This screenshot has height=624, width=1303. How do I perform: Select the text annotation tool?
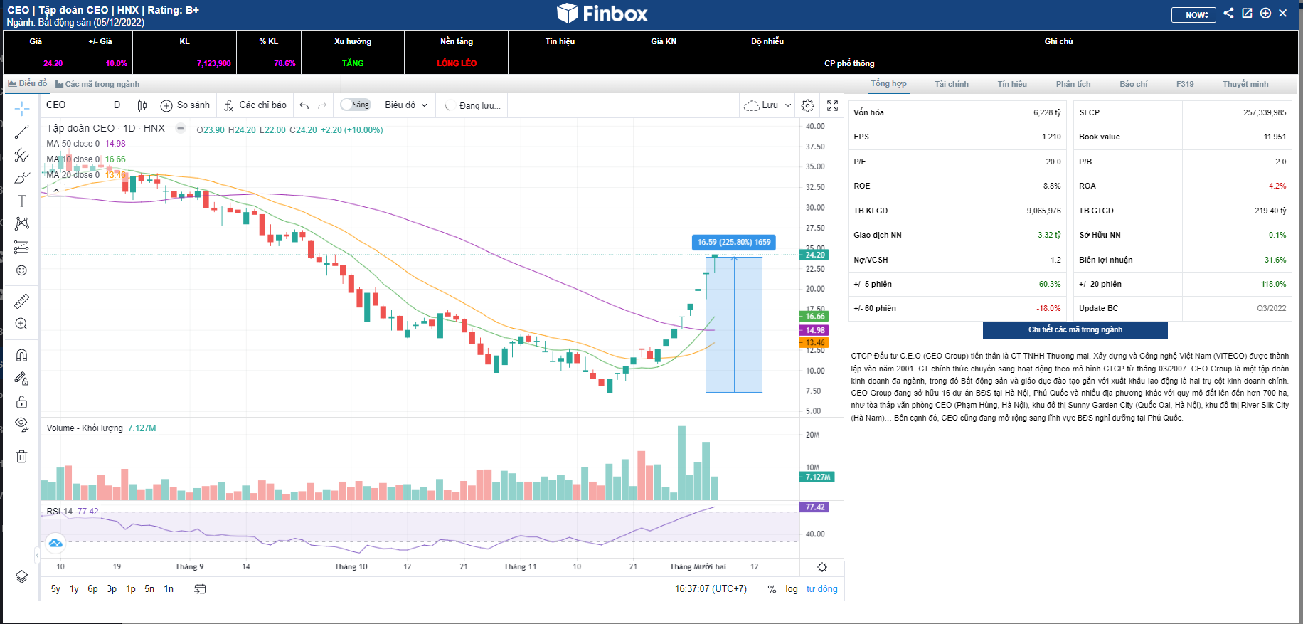[22, 201]
